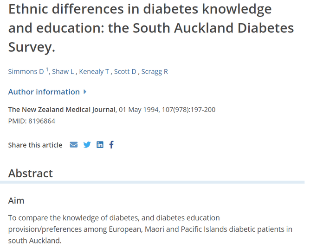Share the article on Twitter
Screen dimensions: 310x248
(x=87, y=145)
